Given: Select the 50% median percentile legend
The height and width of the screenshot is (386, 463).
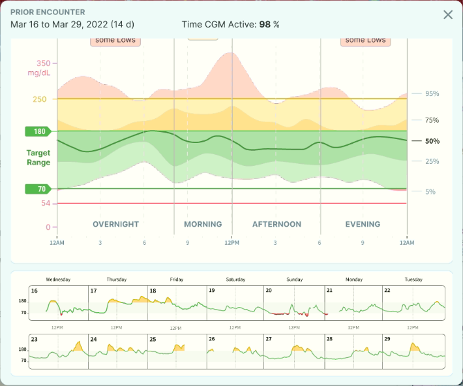Looking at the screenshot, I should click(432, 141).
